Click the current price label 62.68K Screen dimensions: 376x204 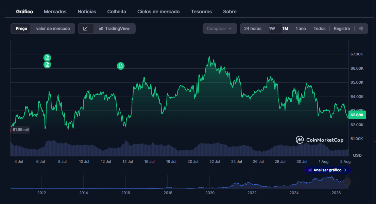pyautogui.click(x=357, y=115)
